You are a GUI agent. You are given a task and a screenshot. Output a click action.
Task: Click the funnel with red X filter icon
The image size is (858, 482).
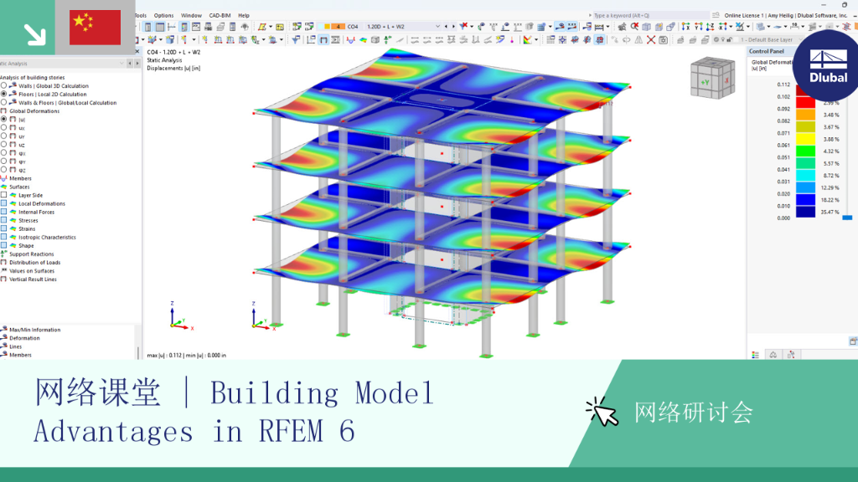(465, 27)
